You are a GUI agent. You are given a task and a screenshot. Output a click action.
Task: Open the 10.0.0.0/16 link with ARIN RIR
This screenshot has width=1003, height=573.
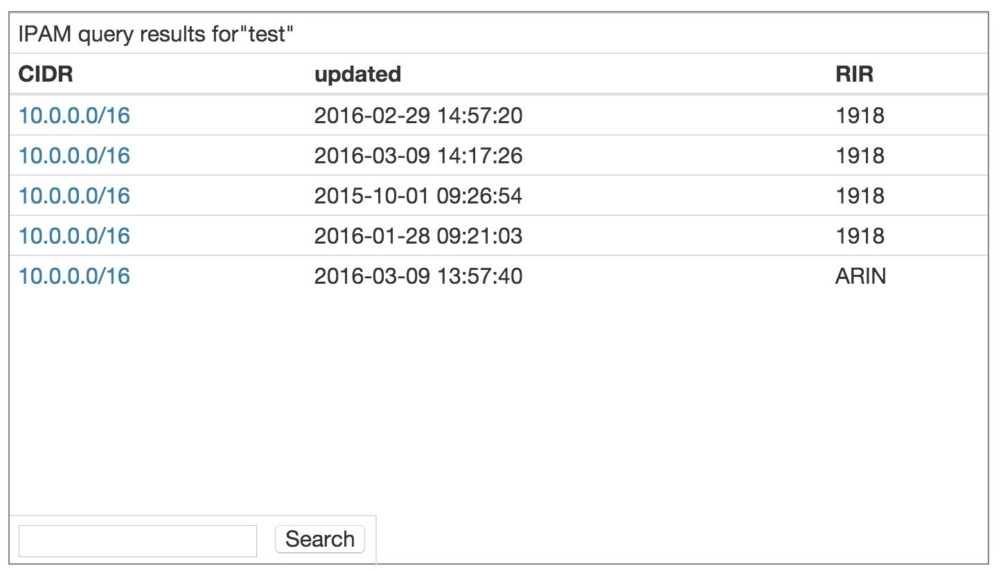[x=74, y=275]
